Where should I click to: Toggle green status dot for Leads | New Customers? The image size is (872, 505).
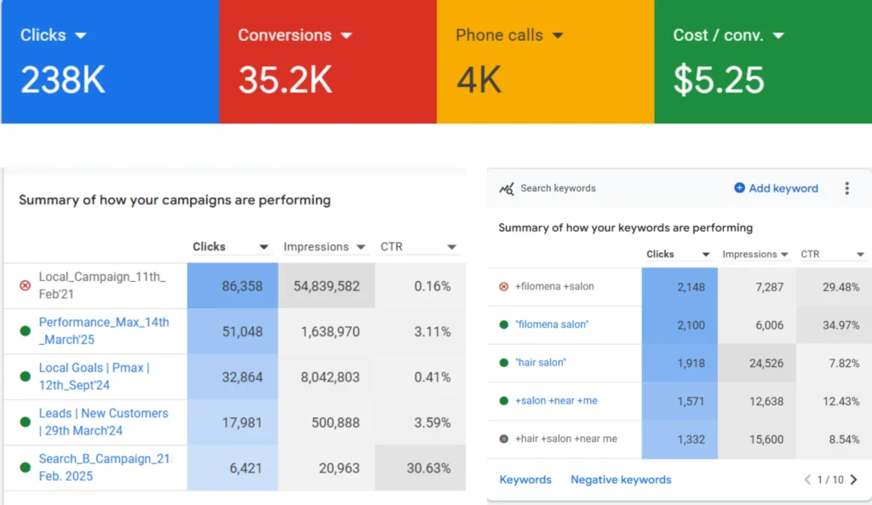click(25, 422)
